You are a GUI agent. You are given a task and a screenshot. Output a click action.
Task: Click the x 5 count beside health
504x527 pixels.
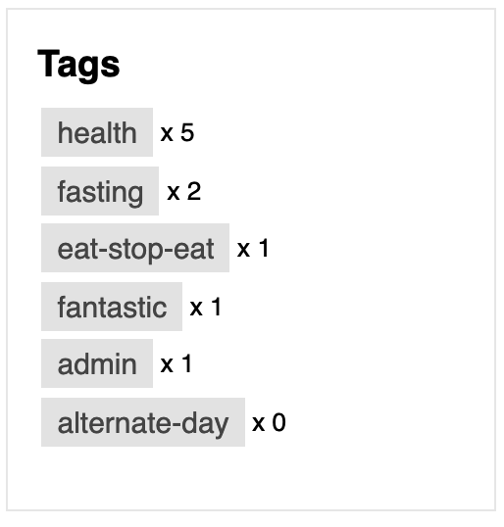point(177,132)
